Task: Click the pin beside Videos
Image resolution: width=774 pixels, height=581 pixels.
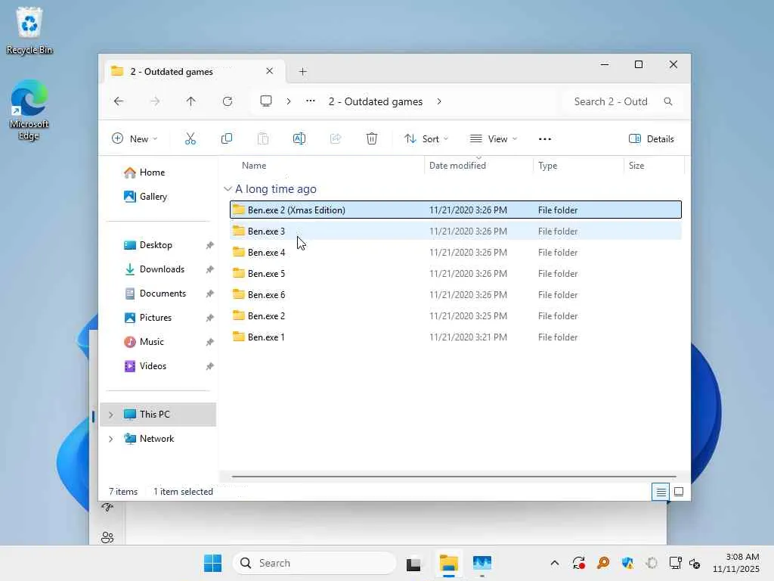Action: [x=210, y=366]
